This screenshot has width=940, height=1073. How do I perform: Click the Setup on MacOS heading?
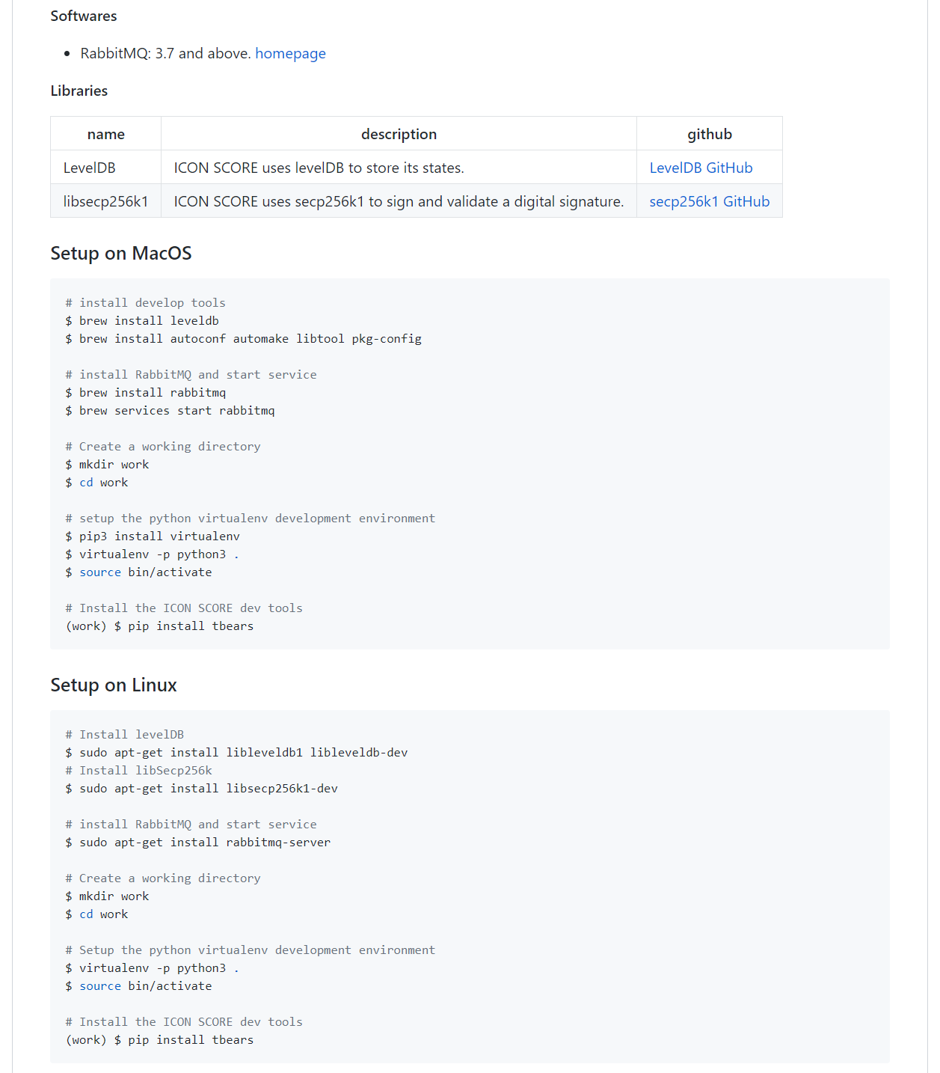click(121, 253)
